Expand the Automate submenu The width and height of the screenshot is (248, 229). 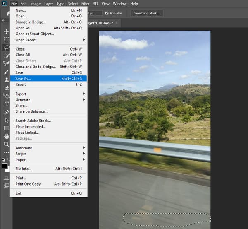48,148
